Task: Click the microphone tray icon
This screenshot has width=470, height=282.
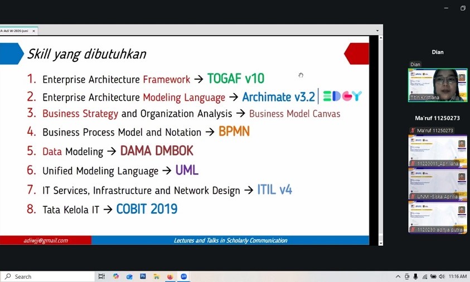Action: tap(415, 276)
